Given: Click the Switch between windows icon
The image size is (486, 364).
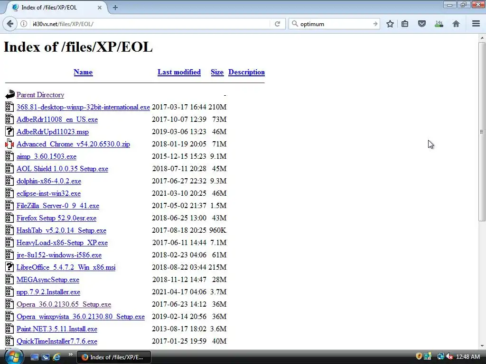Looking at the screenshot, I should pyautogui.click(x=46, y=357).
